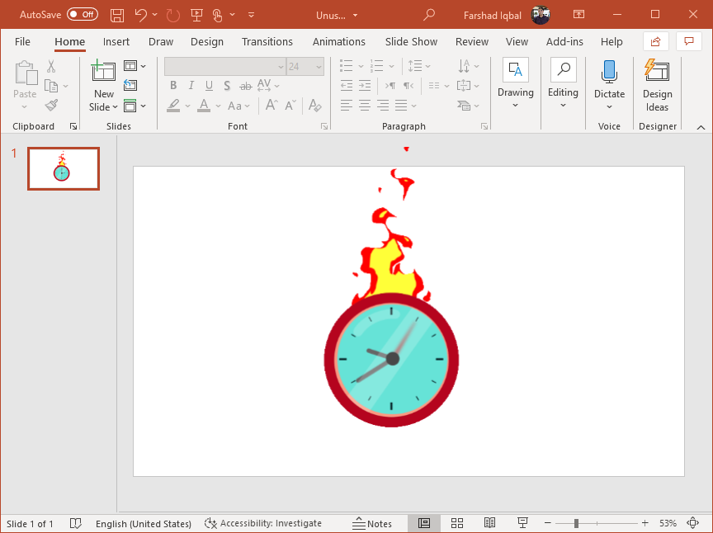Start Slide Show from status bar

click(522, 523)
